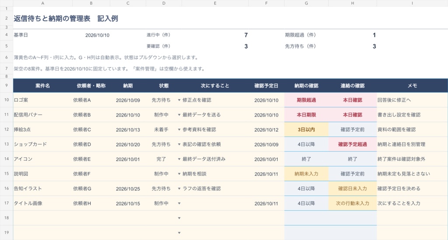Screen dimensions: 448x240
Task: Open the 状態 dropdown arrow for 挿絵3点
Action: pos(179,130)
